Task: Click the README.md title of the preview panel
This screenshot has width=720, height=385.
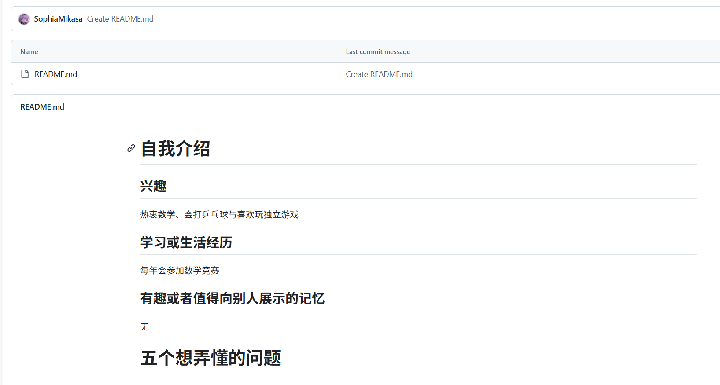Action: 42,107
